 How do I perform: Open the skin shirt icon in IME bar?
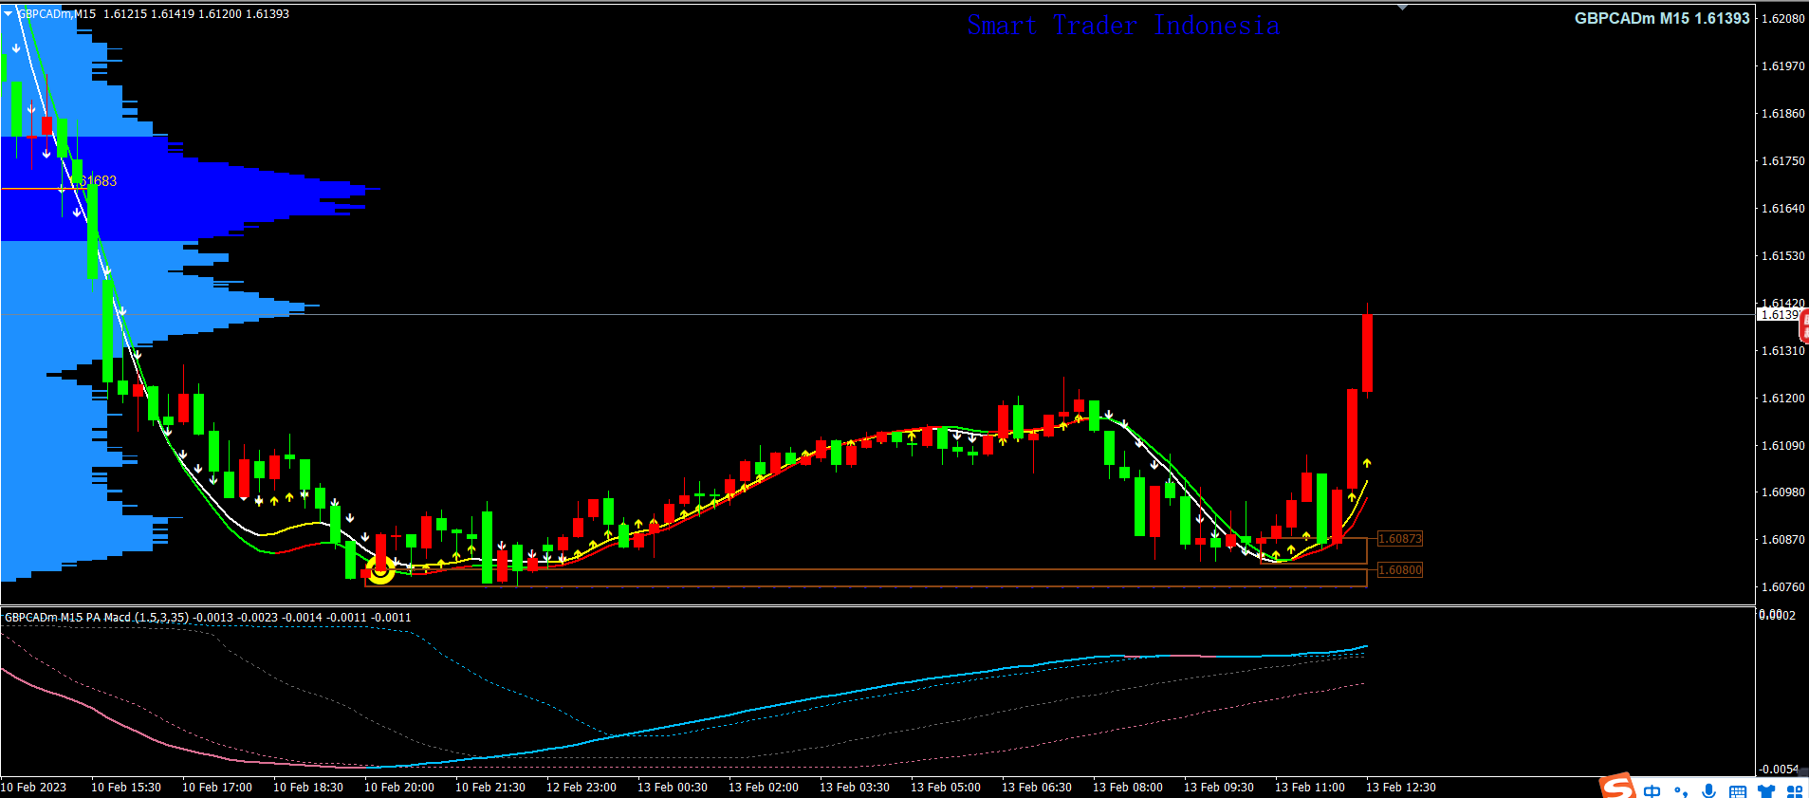[1766, 791]
